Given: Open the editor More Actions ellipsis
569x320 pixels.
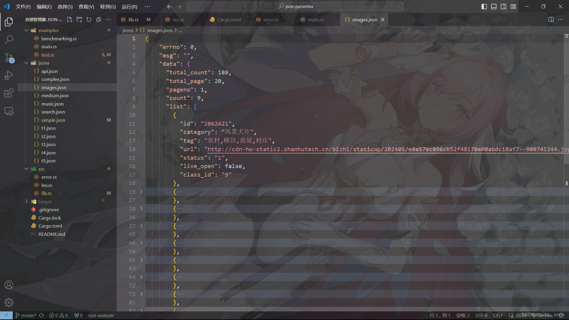Looking at the screenshot, I should point(560,20).
